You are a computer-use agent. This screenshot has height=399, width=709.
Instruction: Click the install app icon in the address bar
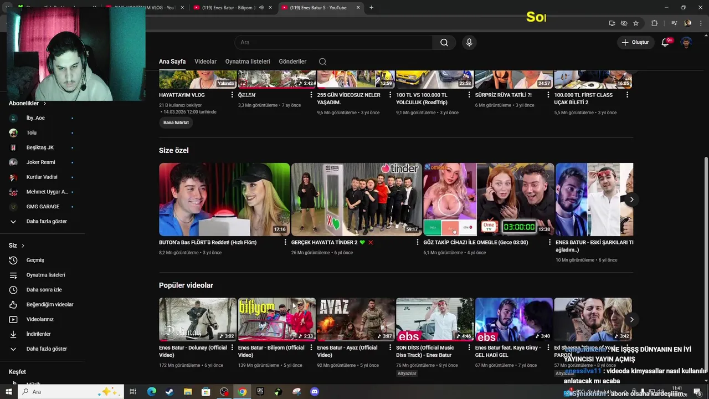[x=612, y=23]
